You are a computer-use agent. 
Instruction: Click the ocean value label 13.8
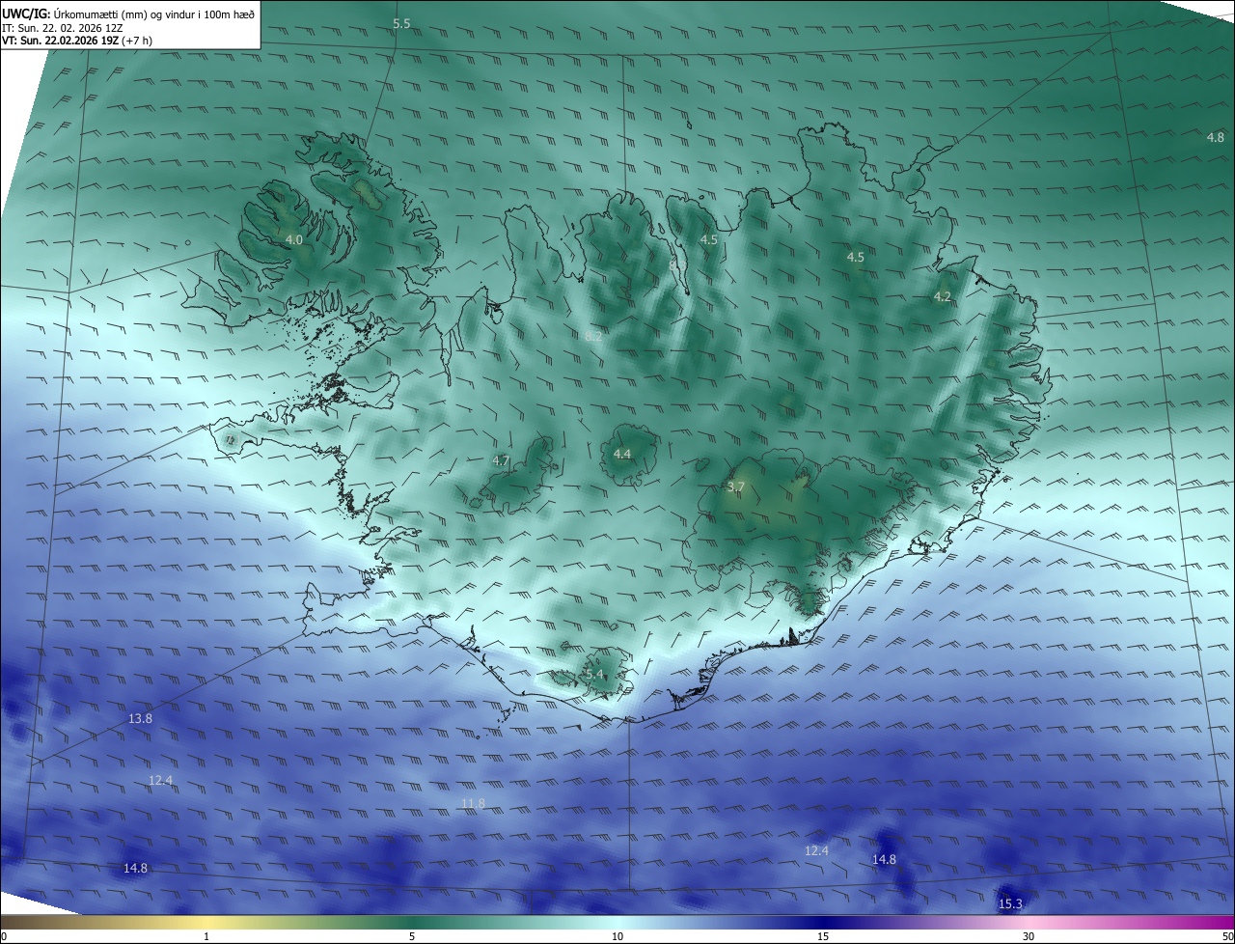pos(141,718)
